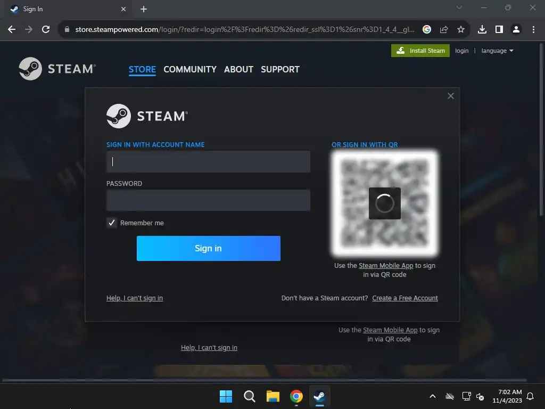545x409 pixels.
Task: Open Chrome downloads
Action: pos(482,30)
